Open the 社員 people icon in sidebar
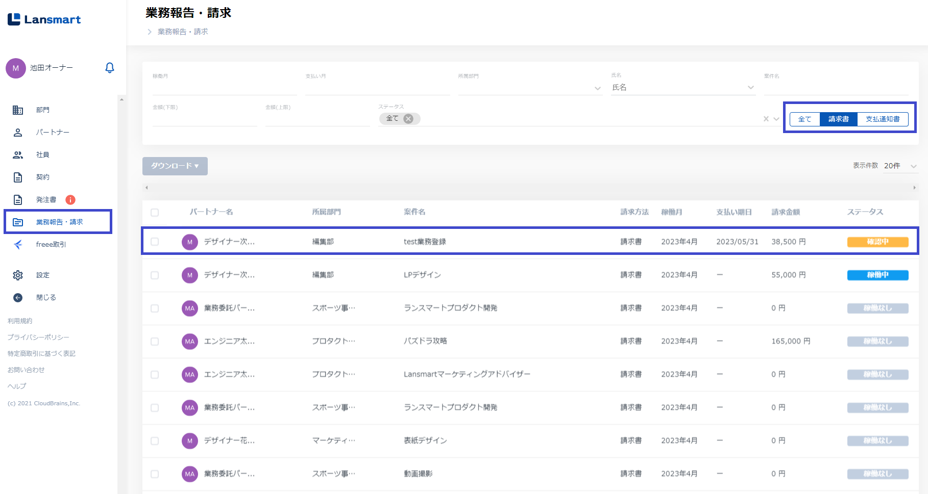The width and height of the screenshot is (928, 494). pyautogui.click(x=18, y=155)
